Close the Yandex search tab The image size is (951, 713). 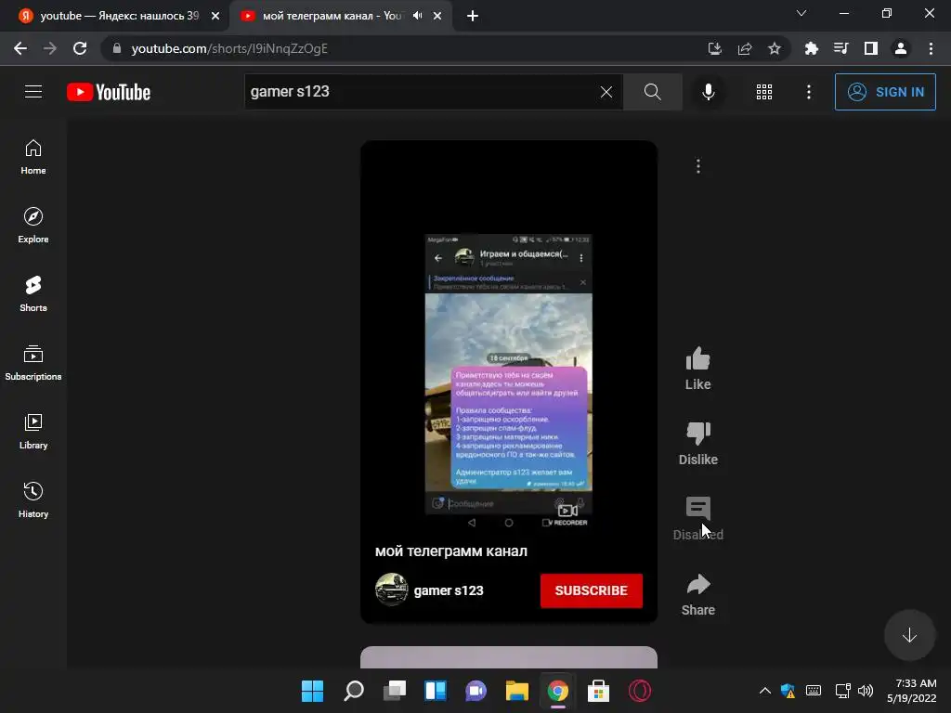(215, 16)
